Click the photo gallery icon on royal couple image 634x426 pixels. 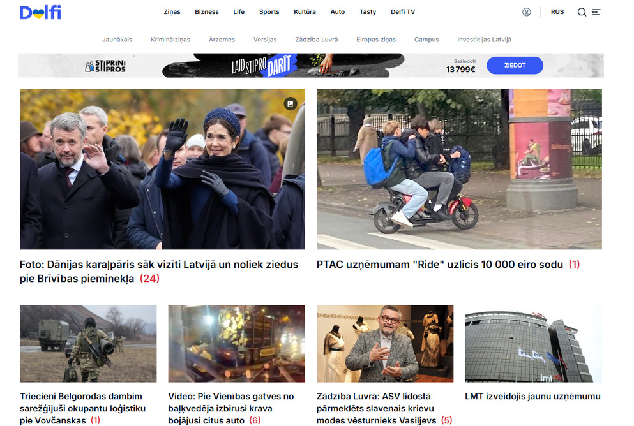[291, 103]
